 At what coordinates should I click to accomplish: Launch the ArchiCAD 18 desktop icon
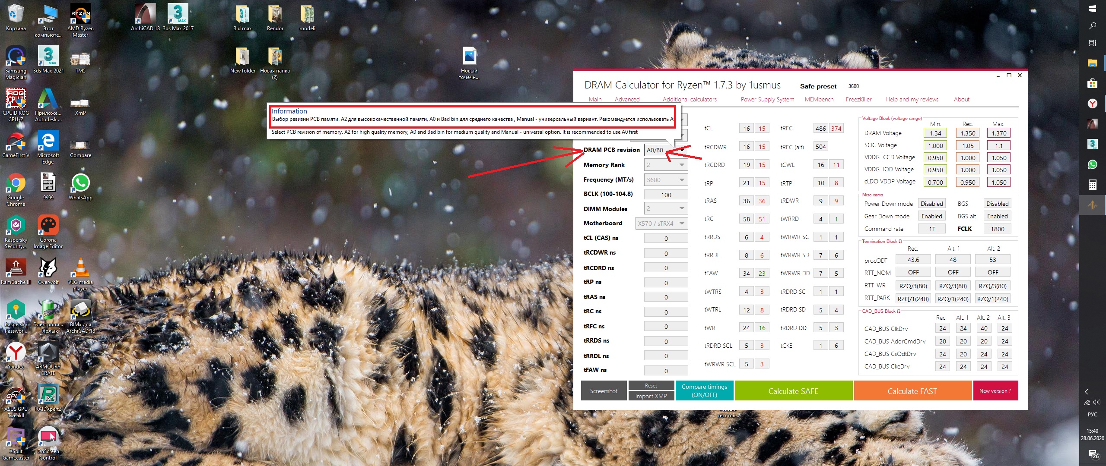click(x=145, y=15)
